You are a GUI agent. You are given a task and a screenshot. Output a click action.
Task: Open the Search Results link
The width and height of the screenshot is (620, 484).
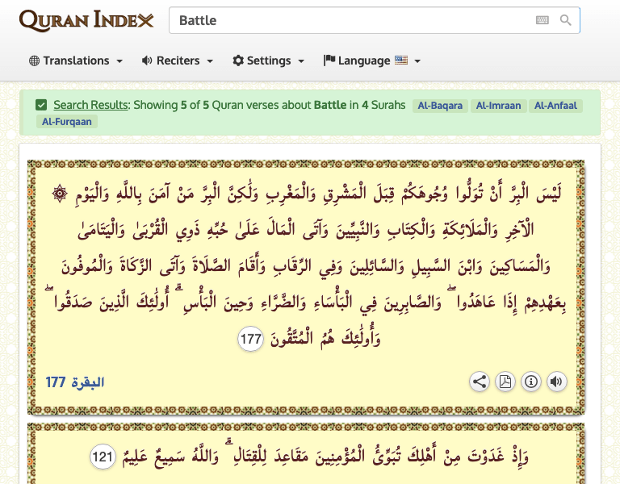pos(90,105)
